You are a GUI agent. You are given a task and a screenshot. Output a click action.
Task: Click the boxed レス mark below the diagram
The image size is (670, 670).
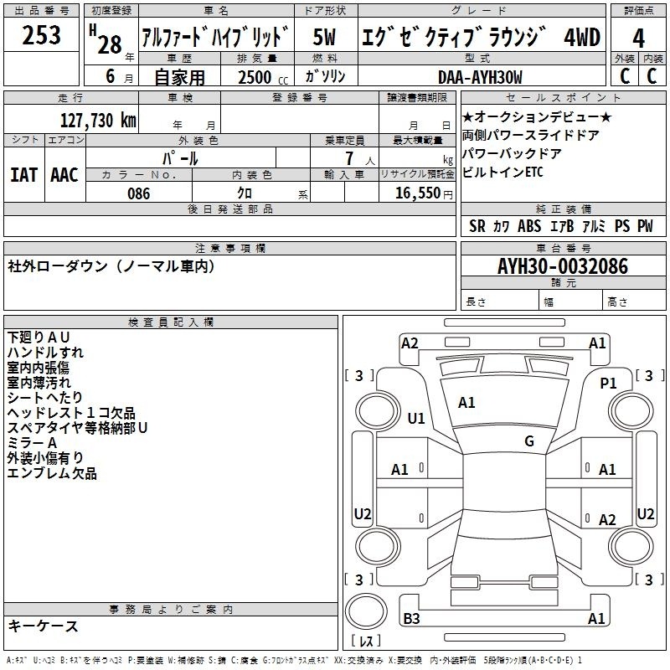click(365, 642)
